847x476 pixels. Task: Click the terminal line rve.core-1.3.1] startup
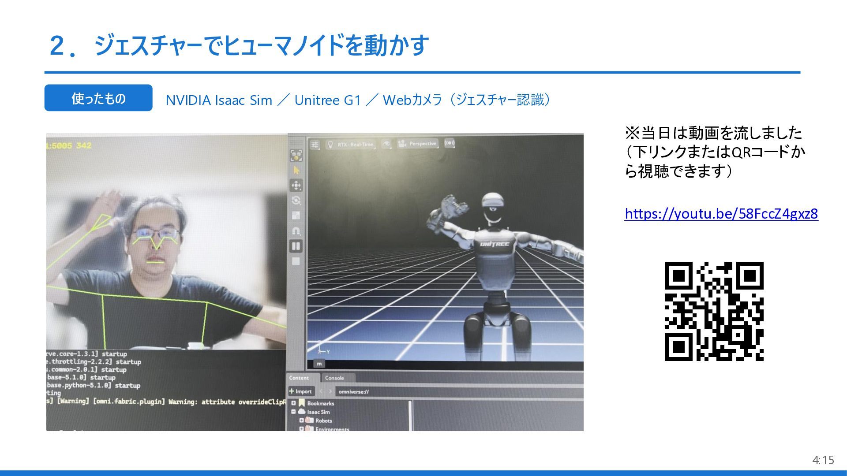coord(87,354)
